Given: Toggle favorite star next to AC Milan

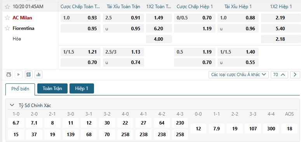Looking at the screenshot, I should 7,17.
